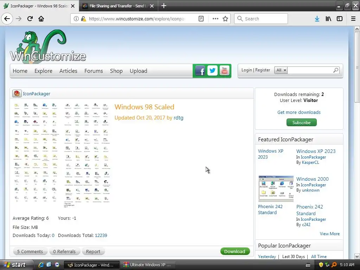The width and height of the screenshot is (360, 270).
Task: Click the padlock warning icon in address bar
Action: coord(84,19)
